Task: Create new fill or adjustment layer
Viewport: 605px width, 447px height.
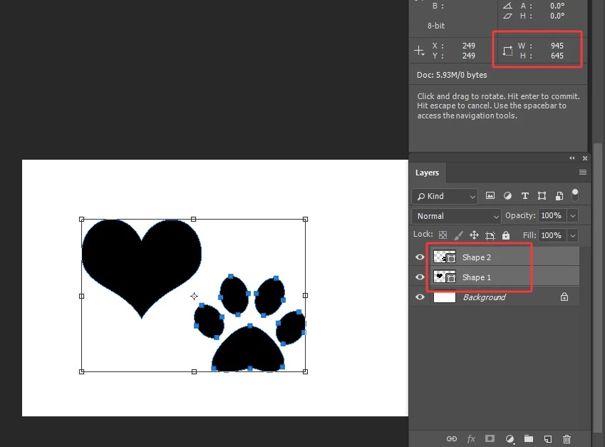Action: [x=510, y=439]
